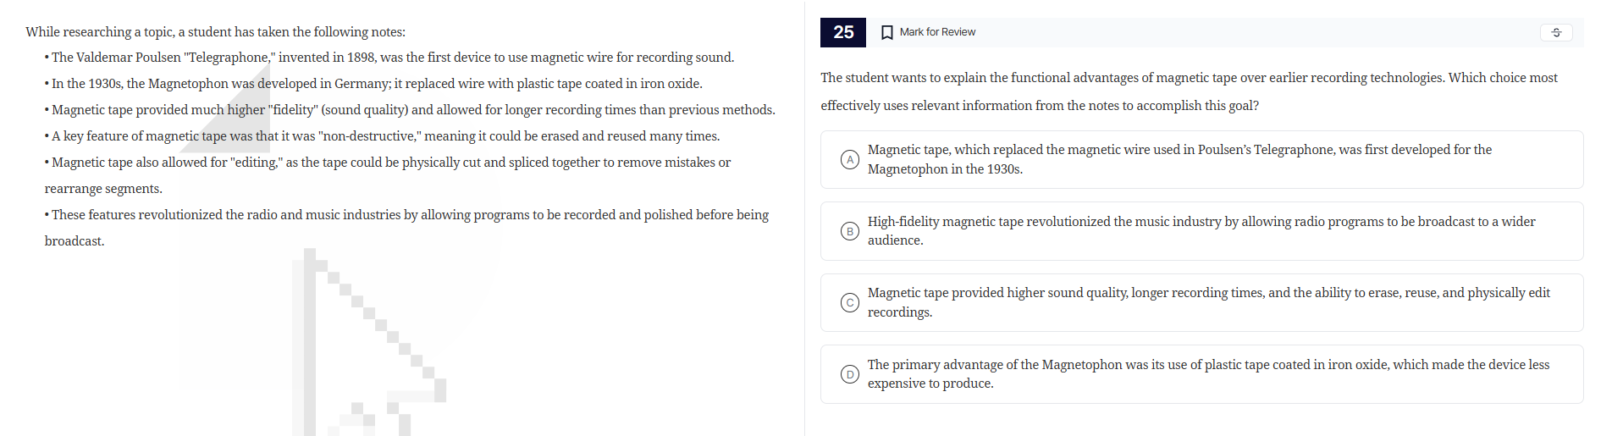Click the letter C circle icon
Screen dimensions: 1623x436
(849, 302)
